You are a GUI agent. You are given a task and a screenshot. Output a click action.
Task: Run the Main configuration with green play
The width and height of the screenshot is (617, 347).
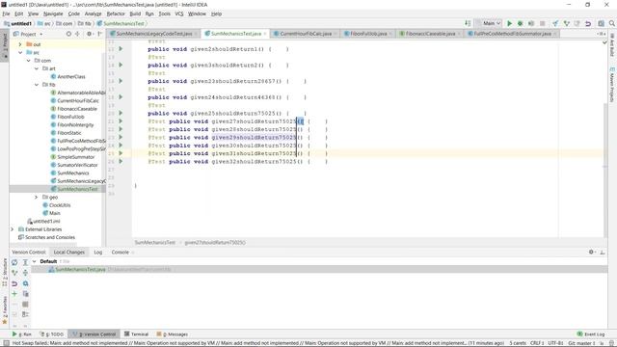(509, 23)
